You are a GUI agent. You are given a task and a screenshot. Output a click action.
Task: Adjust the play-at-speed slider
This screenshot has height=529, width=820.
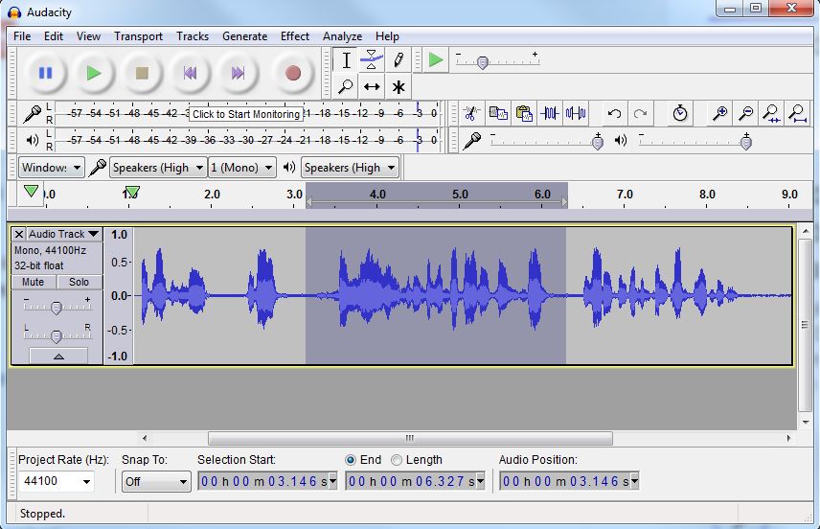[483, 62]
